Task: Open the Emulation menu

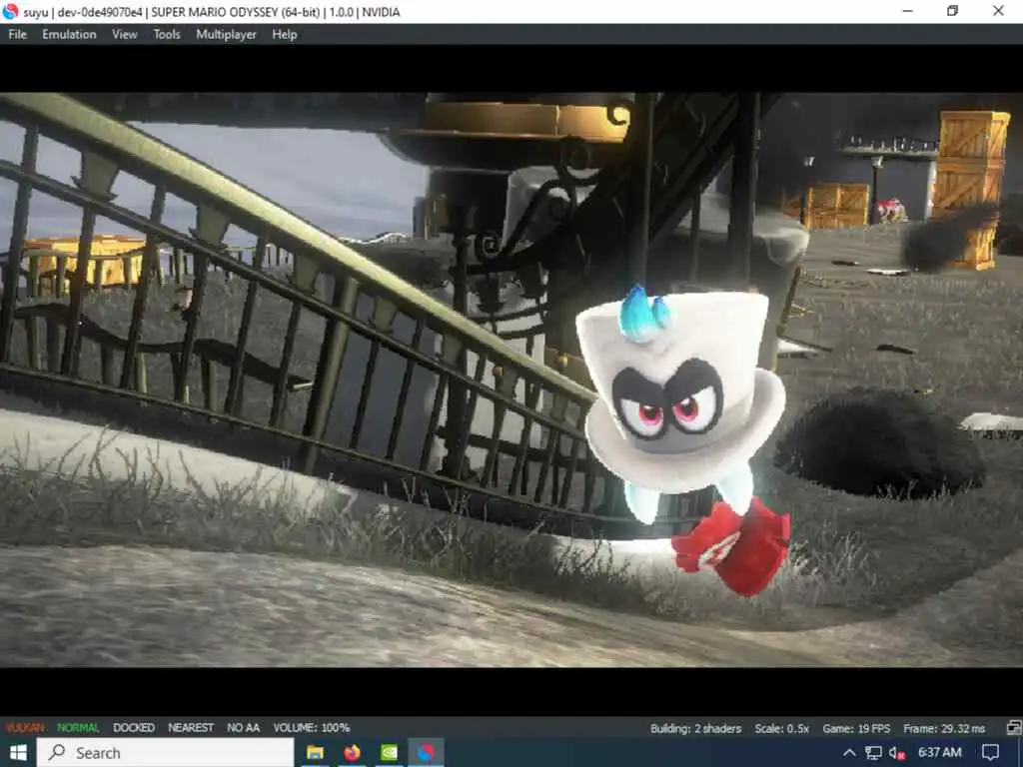Action: point(69,35)
